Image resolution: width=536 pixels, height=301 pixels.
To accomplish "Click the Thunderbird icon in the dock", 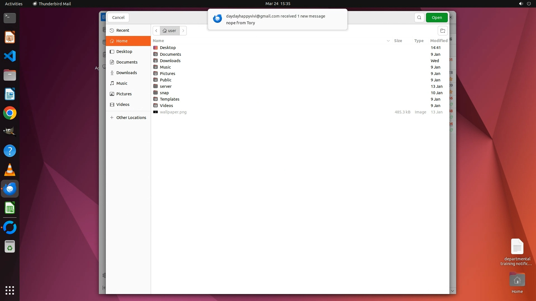I will pos(10,189).
